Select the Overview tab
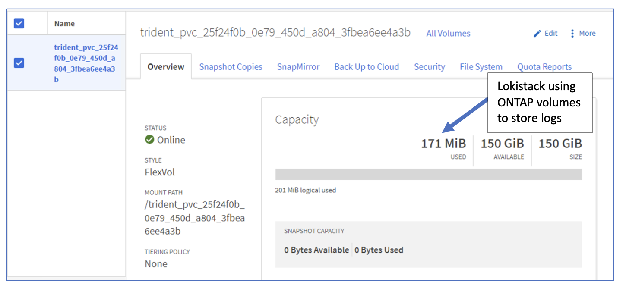This screenshot has height=288, width=626. click(x=166, y=67)
